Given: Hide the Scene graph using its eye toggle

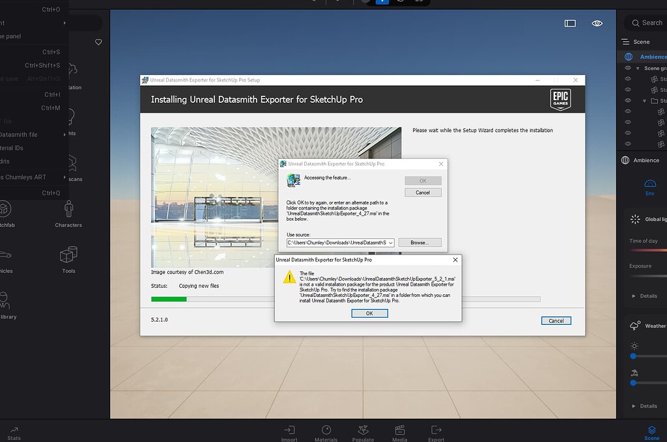Looking at the screenshot, I should [x=627, y=68].
